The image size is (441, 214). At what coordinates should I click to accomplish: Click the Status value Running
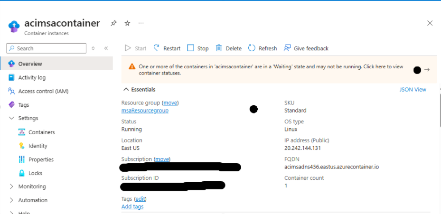click(x=131, y=130)
